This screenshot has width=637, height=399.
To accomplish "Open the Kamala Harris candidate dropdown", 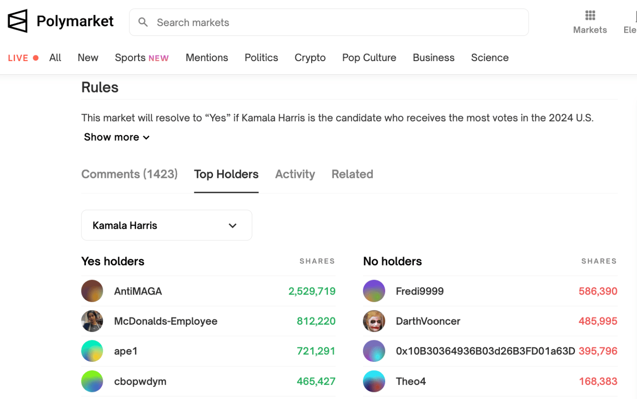I will [x=166, y=225].
